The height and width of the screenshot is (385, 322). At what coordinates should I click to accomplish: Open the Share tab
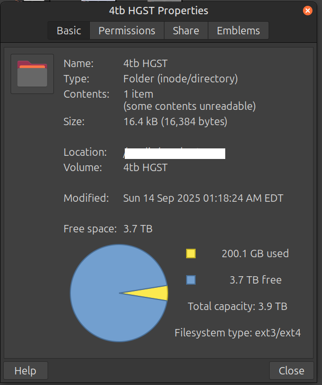[x=186, y=31]
